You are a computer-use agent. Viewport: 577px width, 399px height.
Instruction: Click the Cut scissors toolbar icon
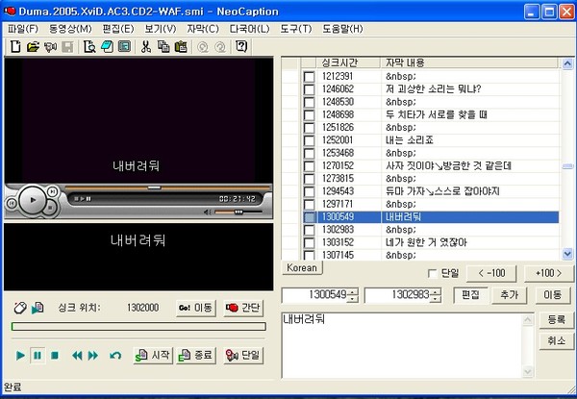tap(145, 46)
